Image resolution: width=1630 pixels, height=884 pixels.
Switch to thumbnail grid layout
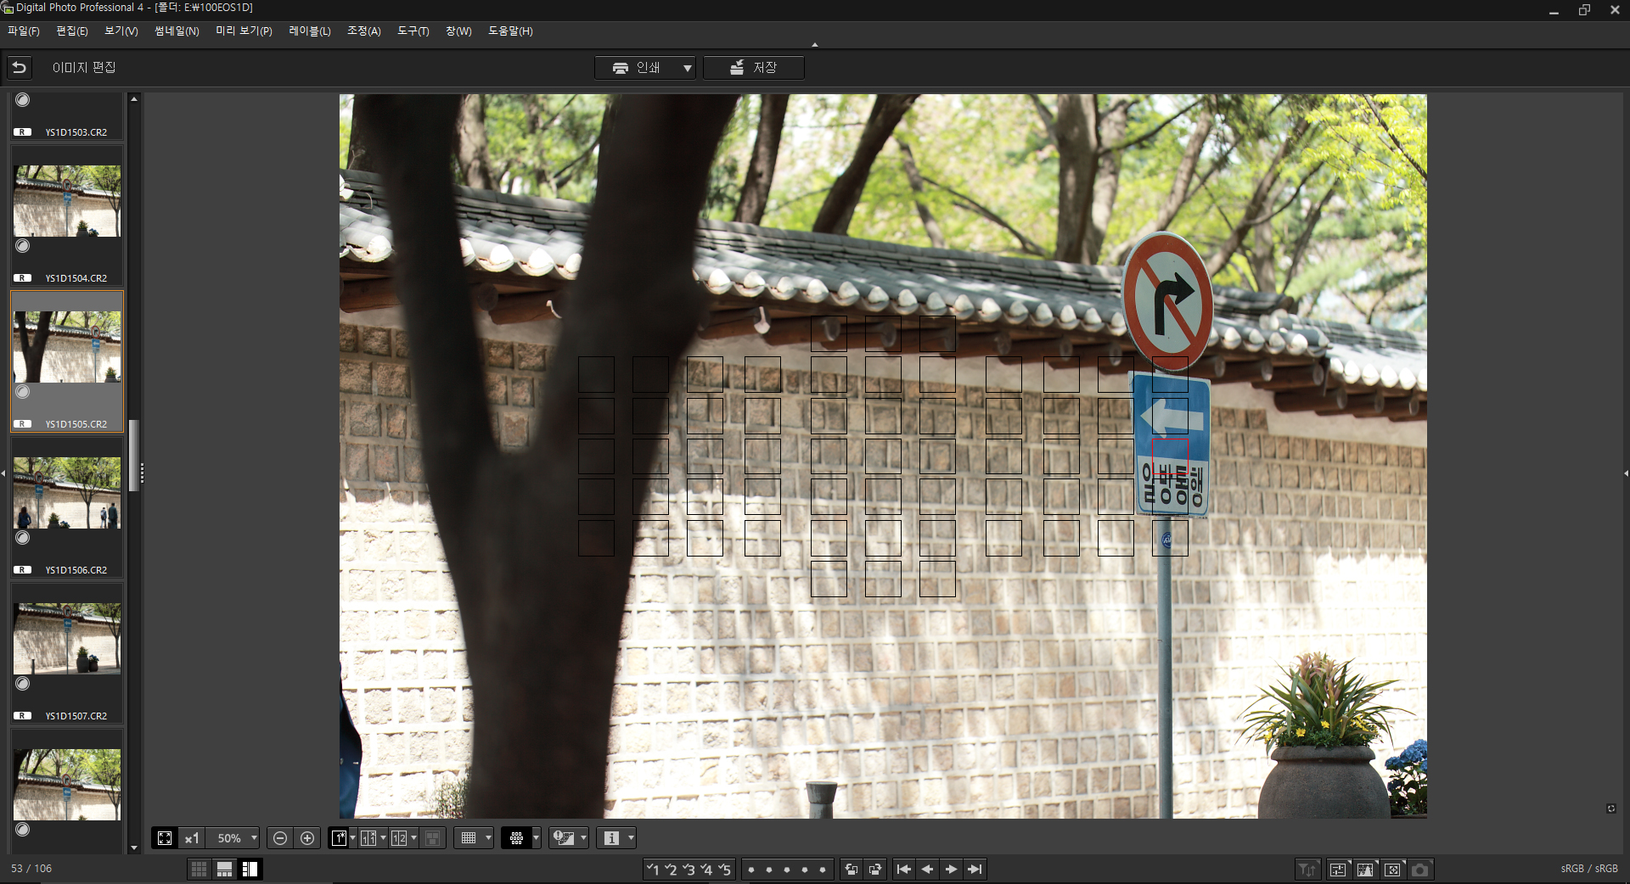pos(199,869)
